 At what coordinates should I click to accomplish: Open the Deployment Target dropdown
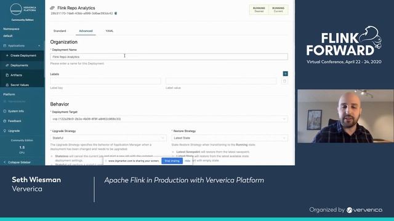pyautogui.click(x=169, y=118)
